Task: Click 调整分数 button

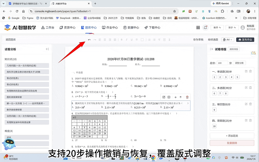Action: tap(239, 63)
